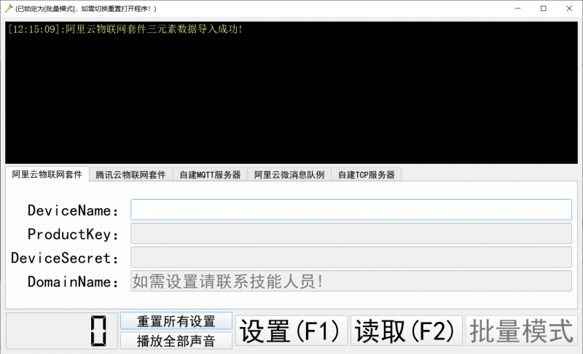Image resolution: width=583 pixels, height=354 pixels.
Task: Switch to 阿里云物联网套件 tab
Action: (x=47, y=174)
